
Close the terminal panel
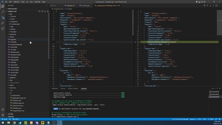point(220,89)
